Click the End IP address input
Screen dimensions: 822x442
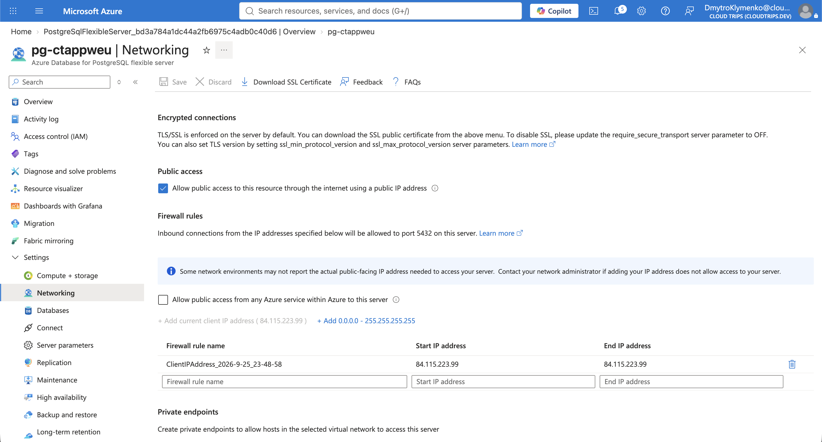pyautogui.click(x=691, y=382)
